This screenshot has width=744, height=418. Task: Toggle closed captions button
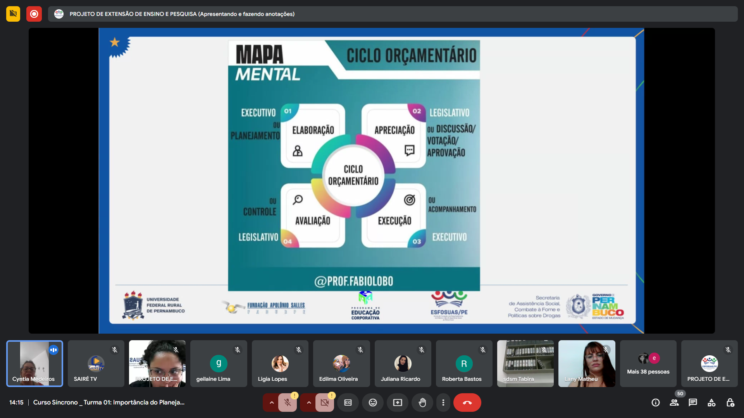(348, 403)
